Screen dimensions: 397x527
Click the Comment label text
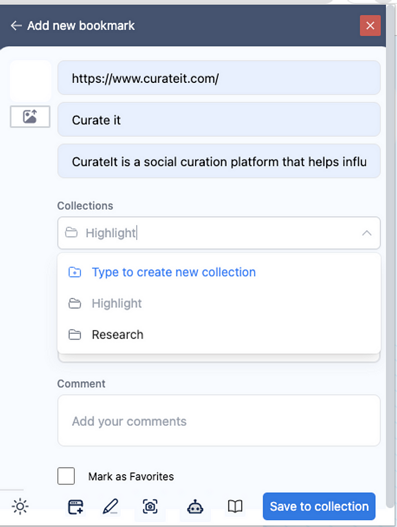point(81,383)
